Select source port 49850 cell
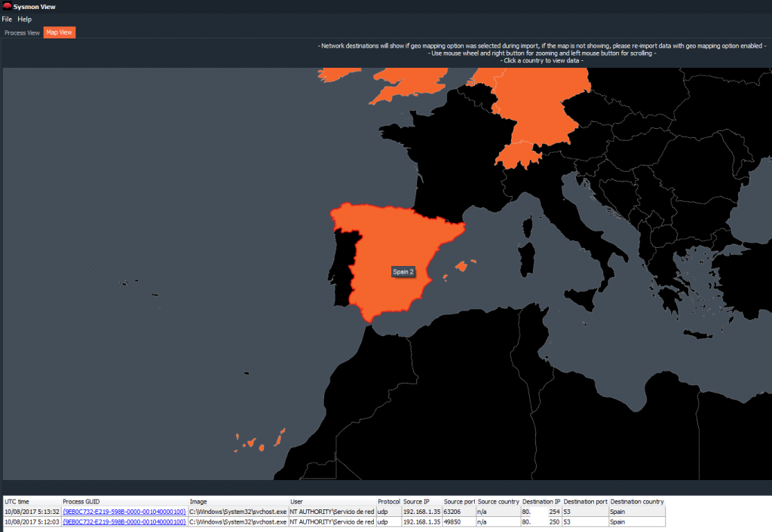This screenshot has height=532, width=772. pyautogui.click(x=454, y=521)
